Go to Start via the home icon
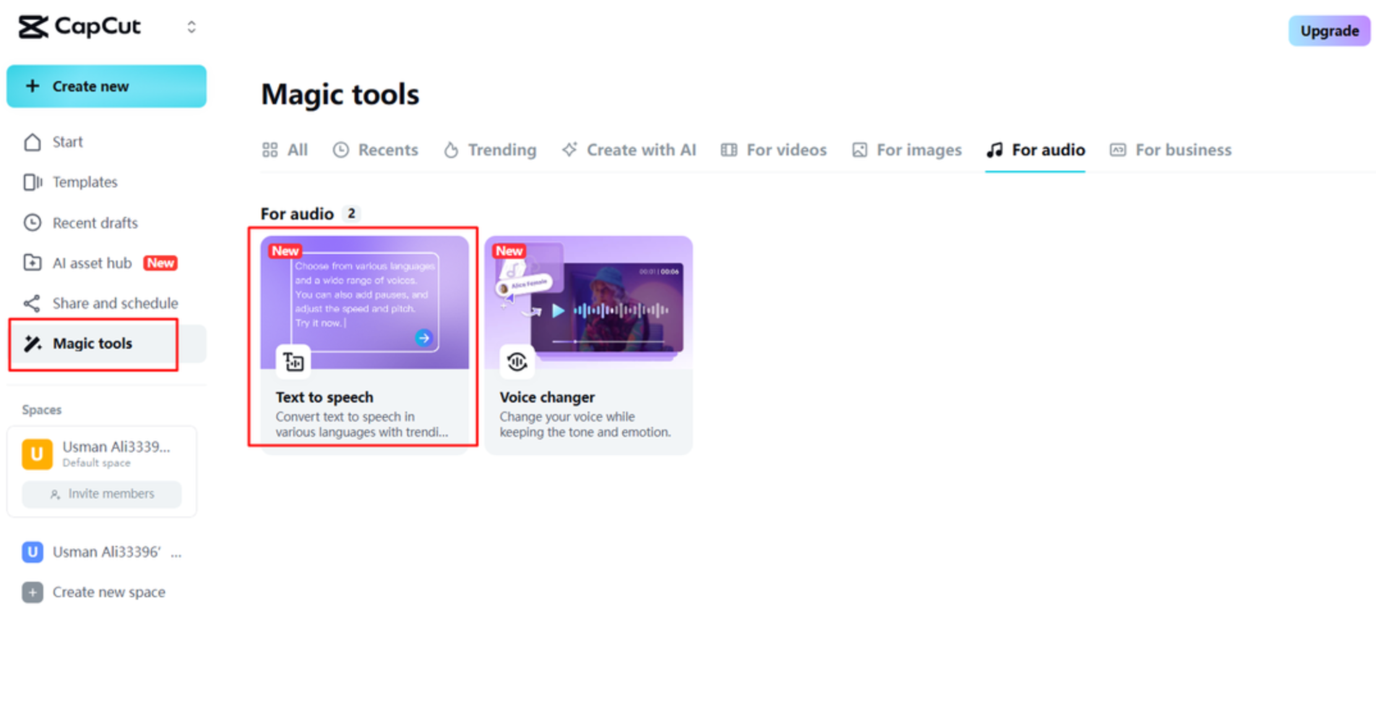 [32, 142]
